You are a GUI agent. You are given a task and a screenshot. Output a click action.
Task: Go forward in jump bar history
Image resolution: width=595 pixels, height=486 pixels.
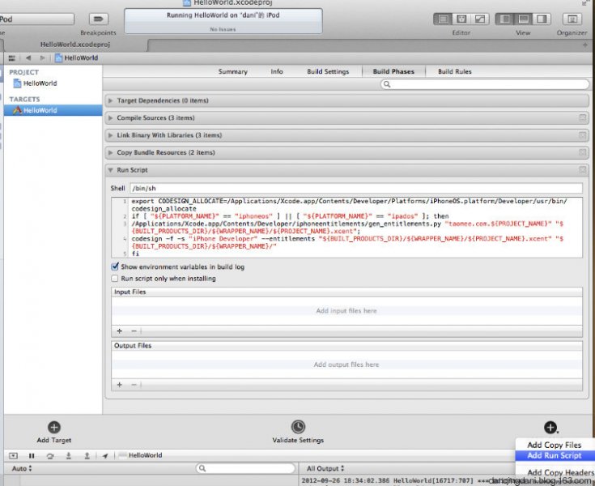(x=42, y=58)
